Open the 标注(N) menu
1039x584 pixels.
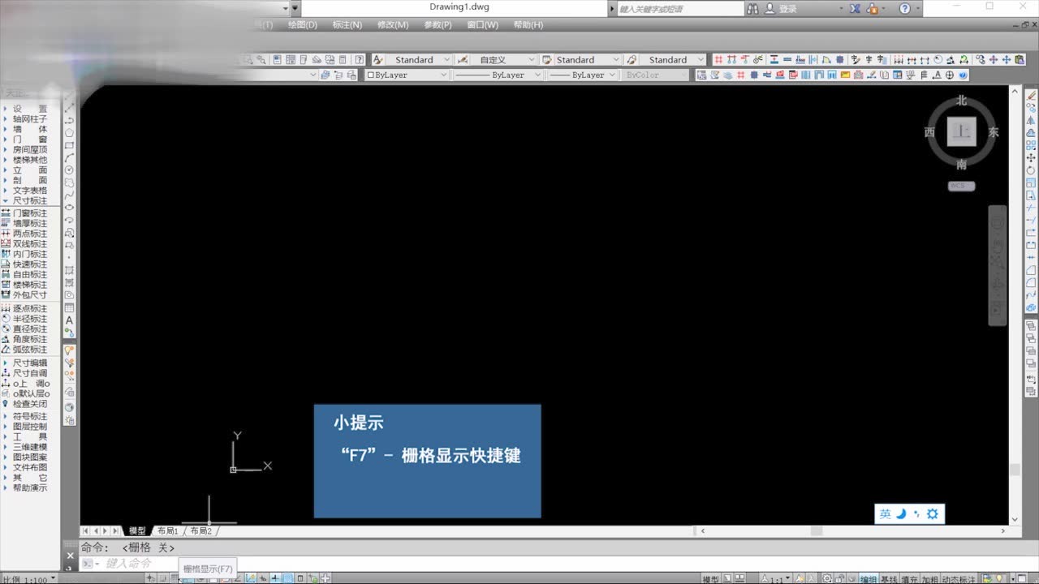click(347, 25)
